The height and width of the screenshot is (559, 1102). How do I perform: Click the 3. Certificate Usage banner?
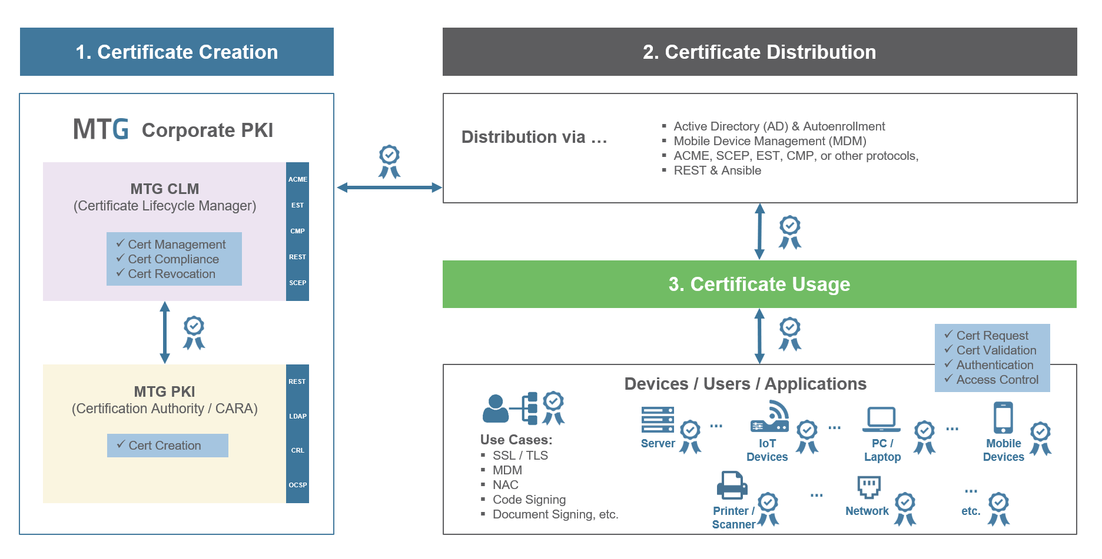click(759, 284)
